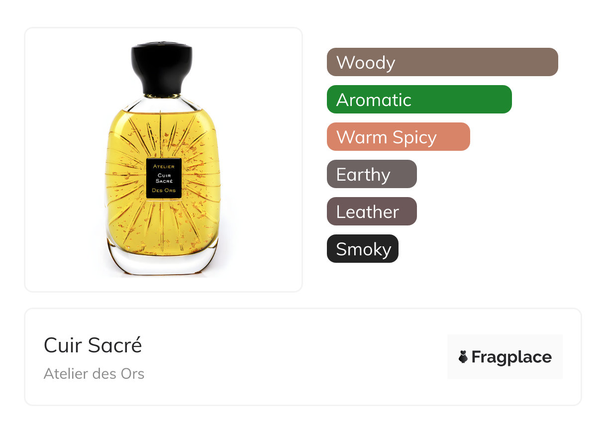Open the Cuir Sacré perfume bottle image
The height and width of the screenshot is (430, 606).
pos(163,160)
